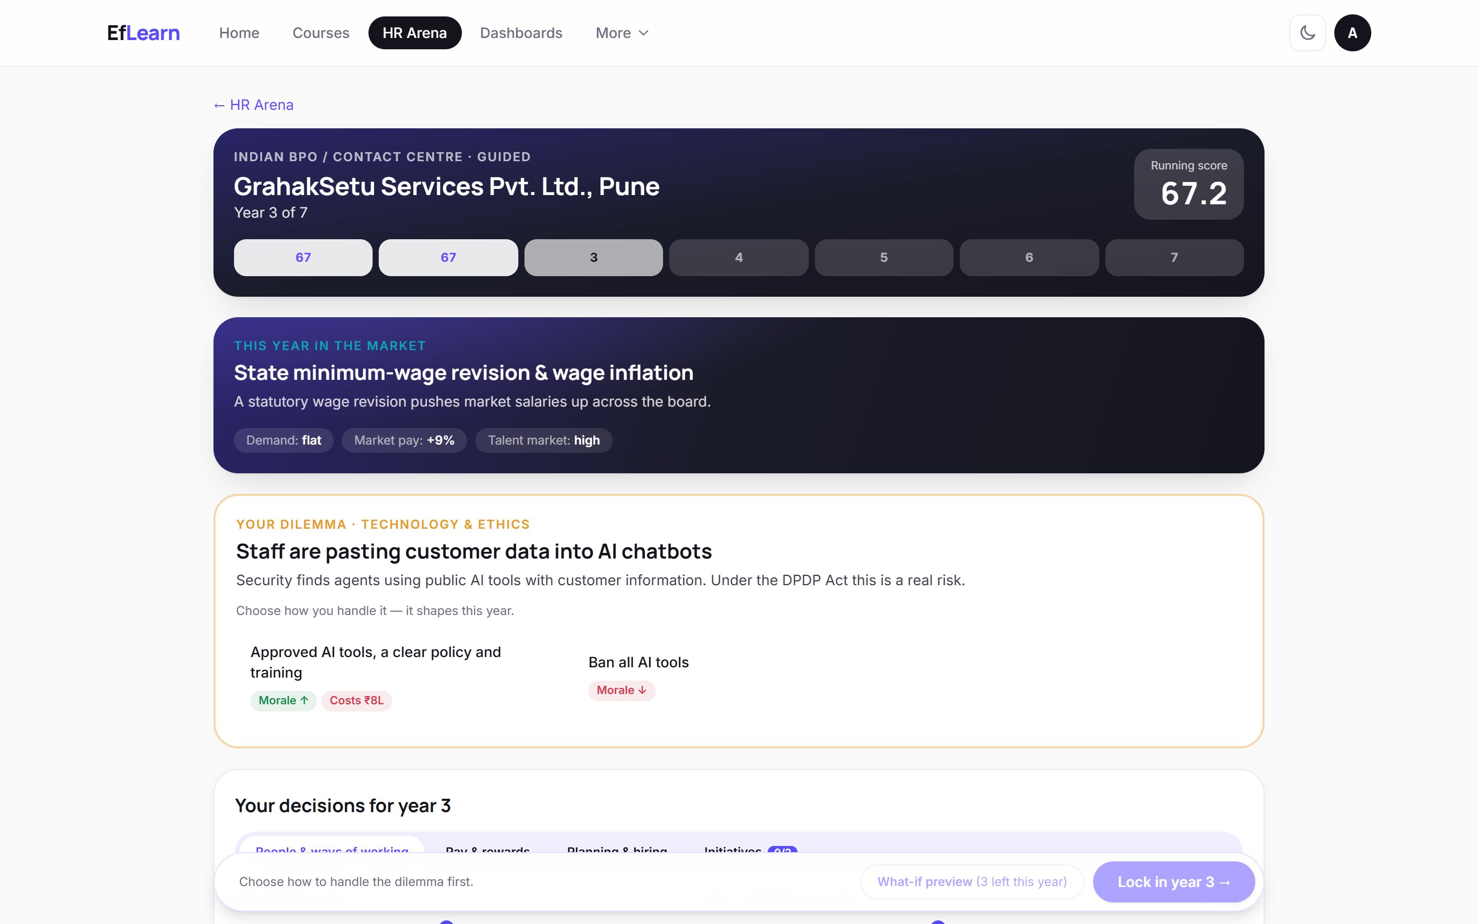Open the Home nav item
Screen dimensions: 1478x924
coord(239,33)
